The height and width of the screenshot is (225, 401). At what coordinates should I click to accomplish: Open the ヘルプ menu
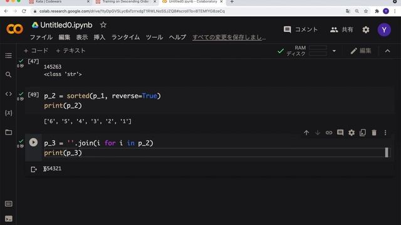pyautogui.click(x=177, y=37)
